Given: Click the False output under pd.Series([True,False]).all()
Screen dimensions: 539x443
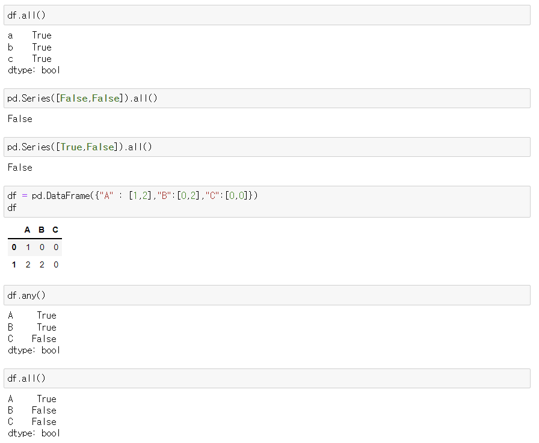Looking at the screenshot, I should (20, 168).
